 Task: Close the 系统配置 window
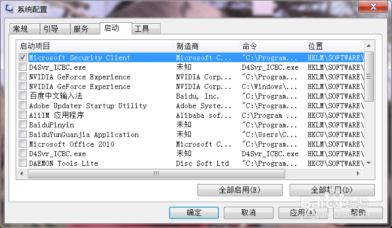(373, 7)
